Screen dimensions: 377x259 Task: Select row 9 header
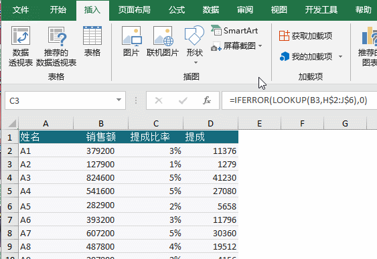(9, 246)
